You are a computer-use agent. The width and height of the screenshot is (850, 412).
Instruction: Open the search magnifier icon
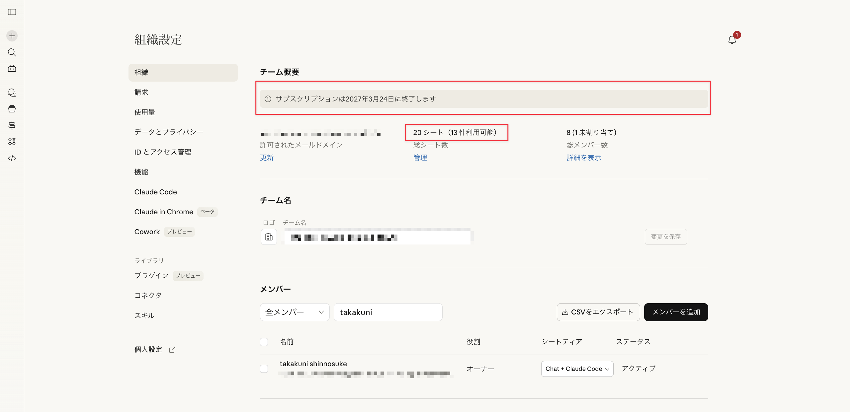pyautogui.click(x=12, y=52)
